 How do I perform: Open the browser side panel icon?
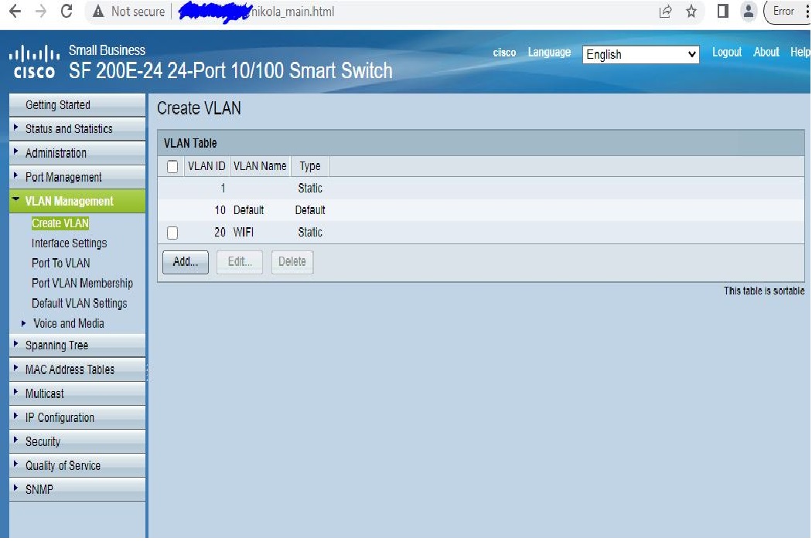point(722,12)
